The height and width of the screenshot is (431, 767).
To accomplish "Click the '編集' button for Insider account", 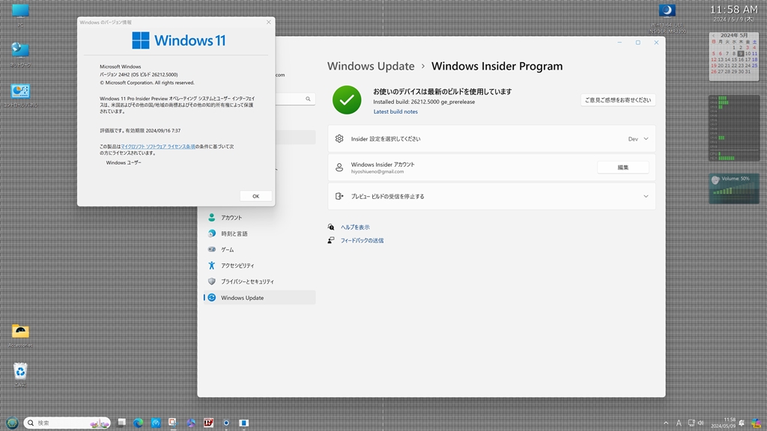I will [622, 168].
